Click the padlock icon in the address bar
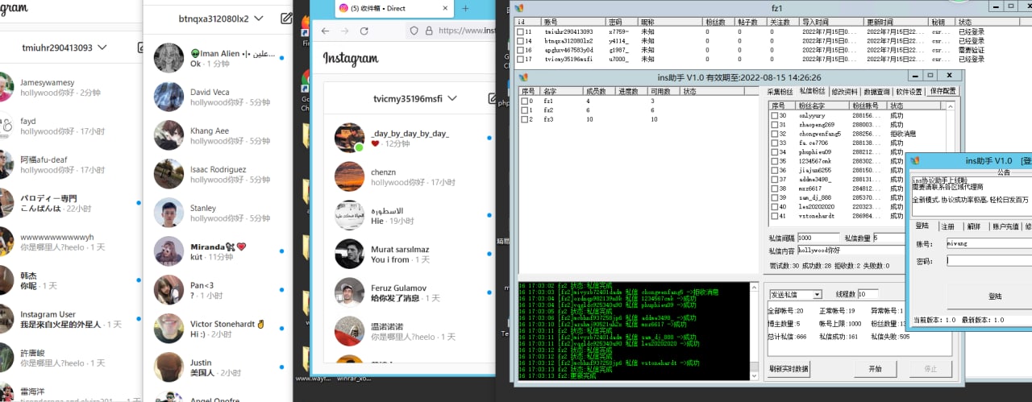1032x402 pixels. coord(431,31)
